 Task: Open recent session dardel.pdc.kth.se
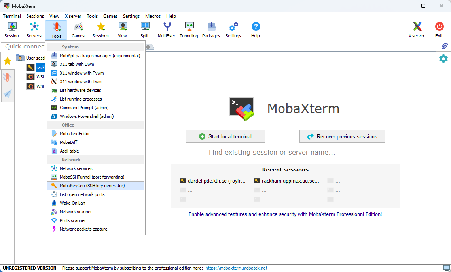(212, 181)
